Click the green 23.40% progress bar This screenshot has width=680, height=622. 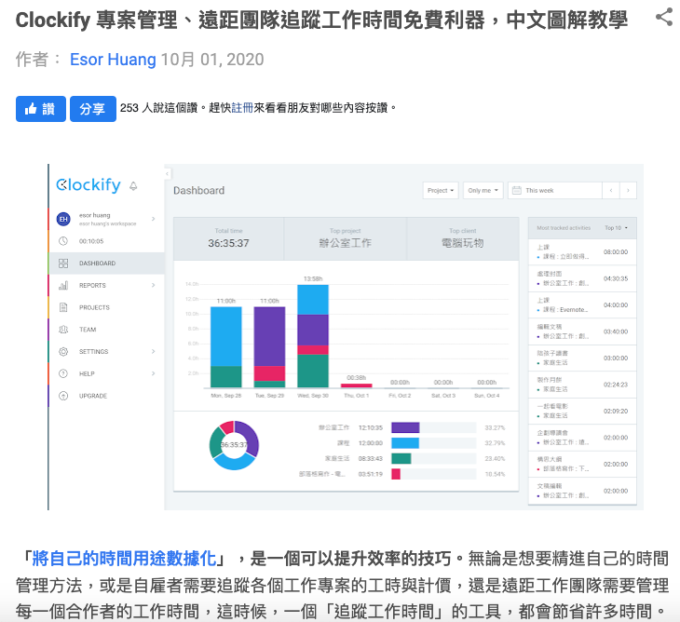pos(401,459)
